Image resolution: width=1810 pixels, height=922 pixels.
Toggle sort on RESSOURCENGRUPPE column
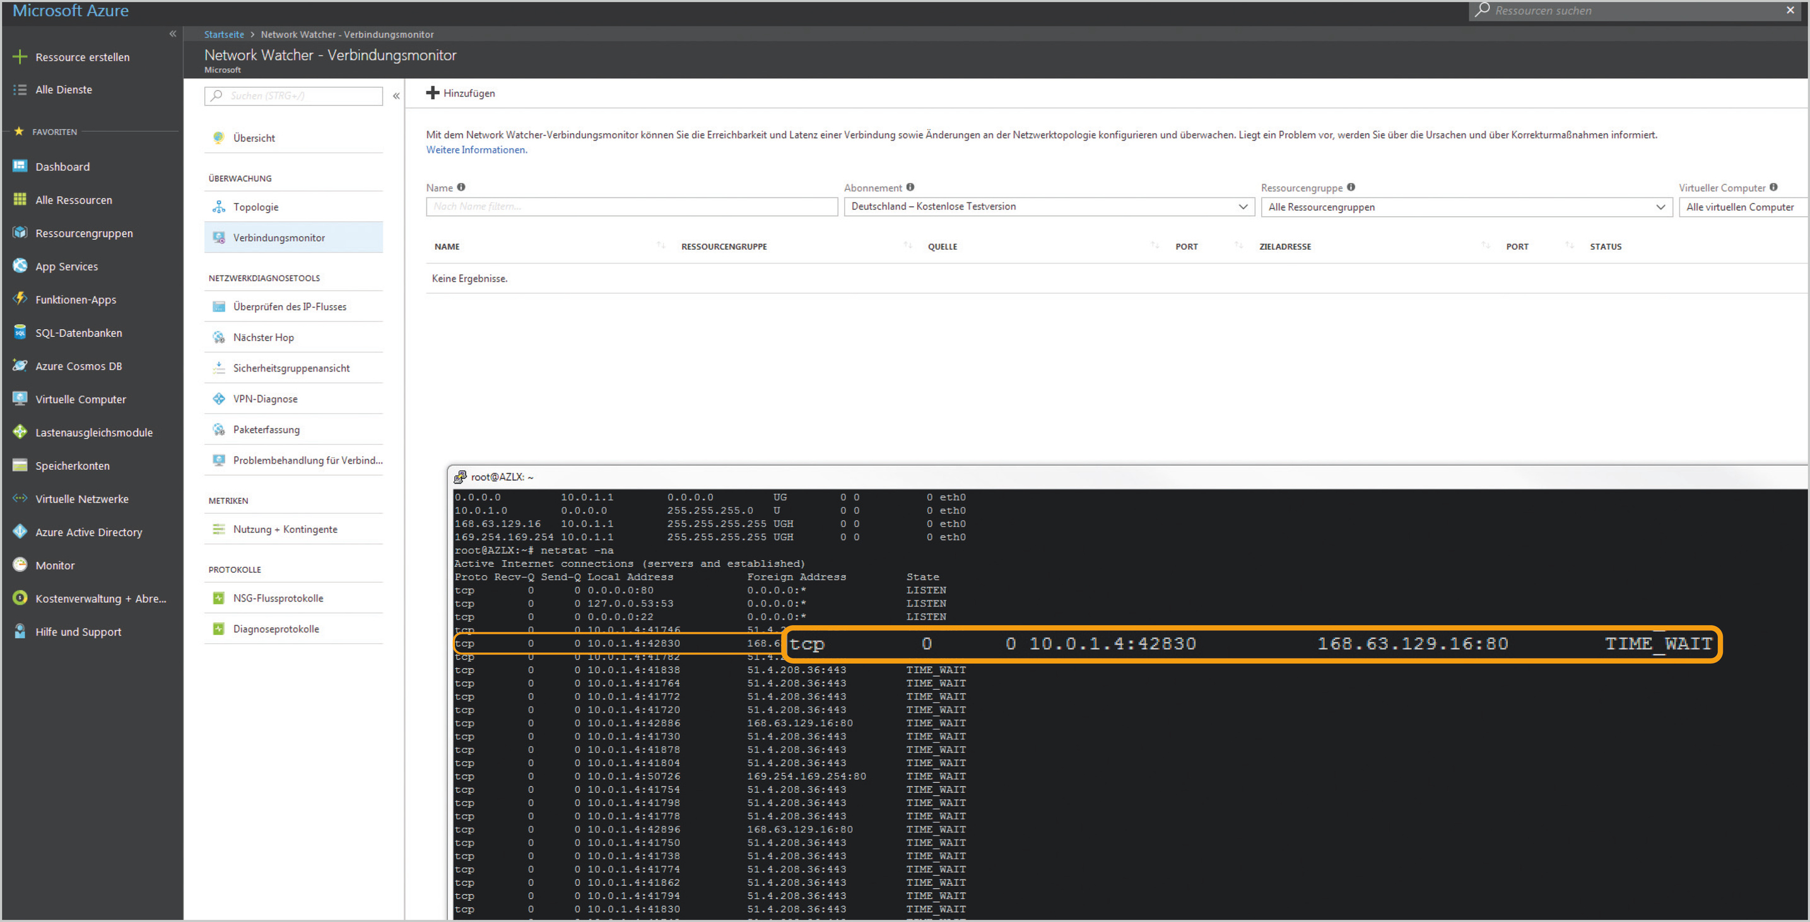(907, 246)
